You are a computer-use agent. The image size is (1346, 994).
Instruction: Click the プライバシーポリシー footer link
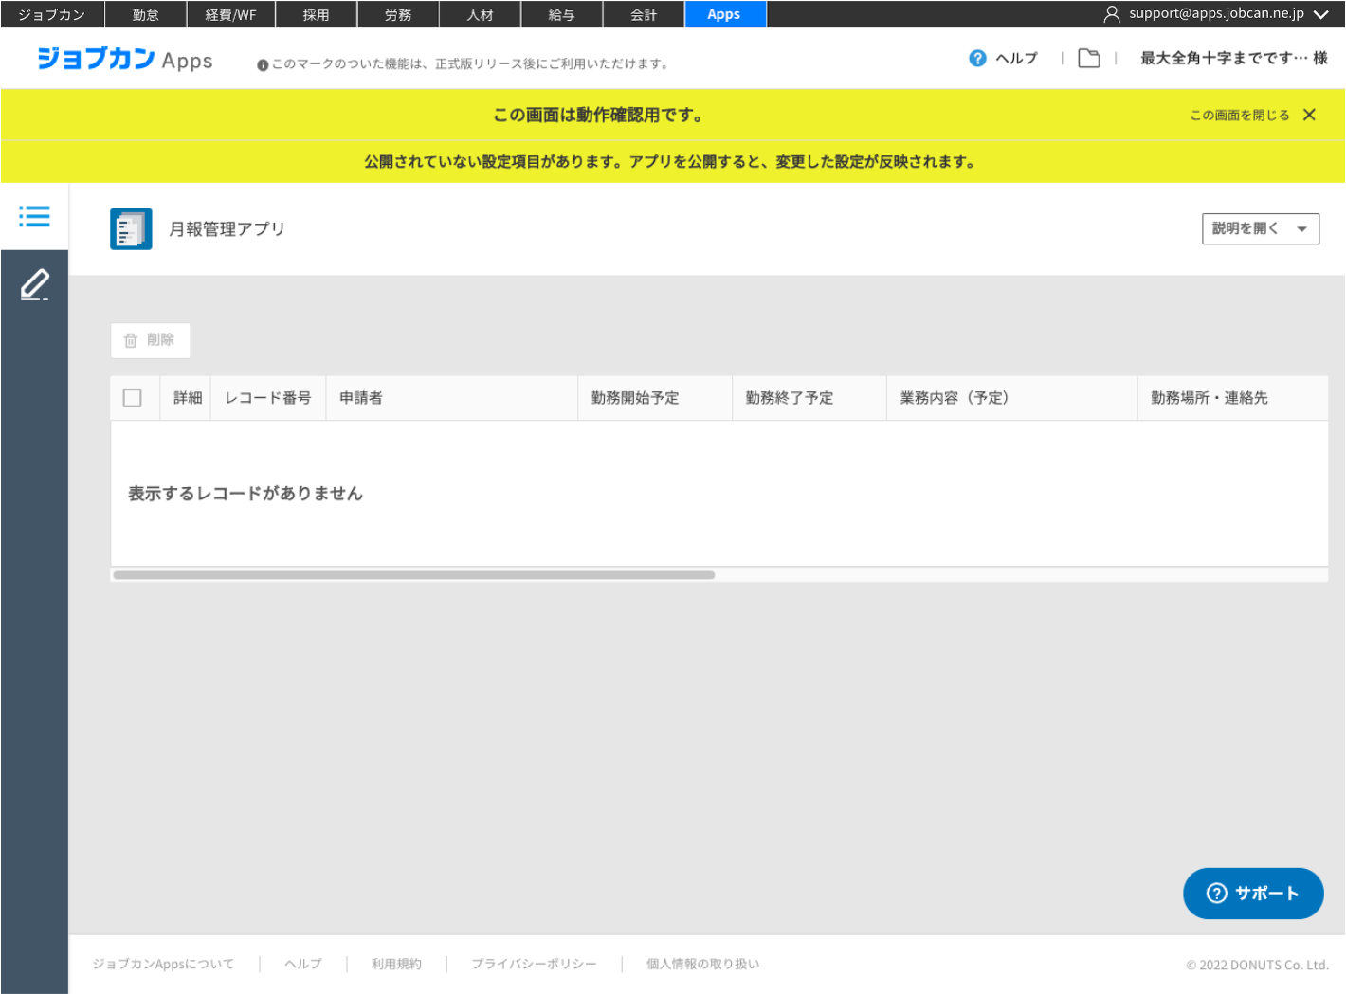534,965
